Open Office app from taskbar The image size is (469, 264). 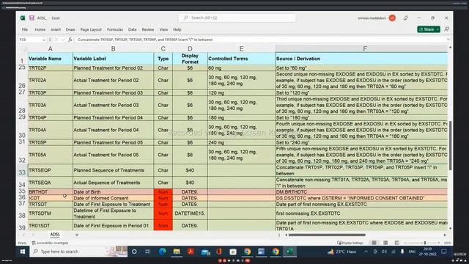coord(219,252)
